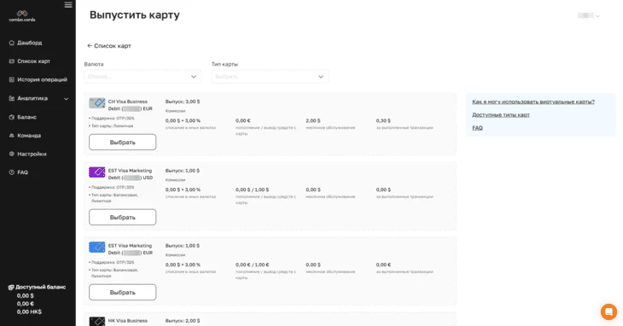This screenshot has width=623, height=326.
Task: Expand the user account dropdown at top right
Action: (588, 15)
